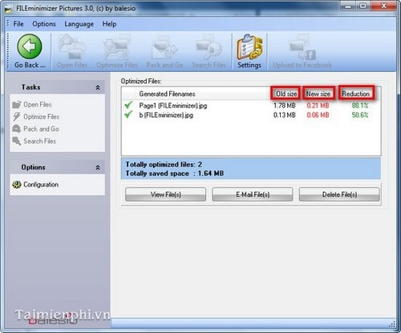401x333 pixels.
Task: Click green checkmark beside Page1 file
Action: pos(128,105)
